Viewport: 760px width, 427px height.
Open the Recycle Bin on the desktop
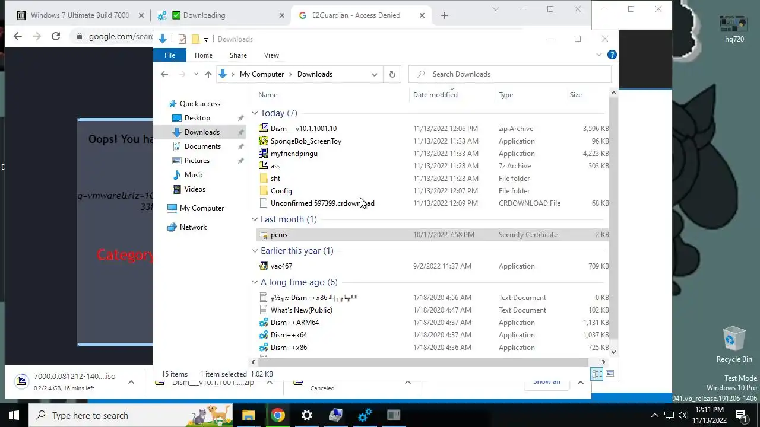[x=734, y=345]
